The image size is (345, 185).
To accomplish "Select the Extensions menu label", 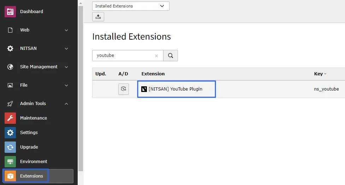I will coord(31,176).
